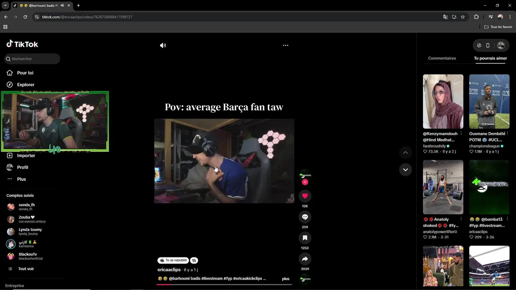Open options for the Ousmane Dembélé card
The width and height of the screenshot is (516, 290).
pos(507,133)
